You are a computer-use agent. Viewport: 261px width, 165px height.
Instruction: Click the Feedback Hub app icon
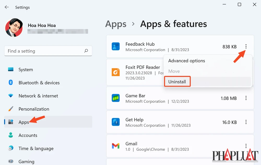115,47
